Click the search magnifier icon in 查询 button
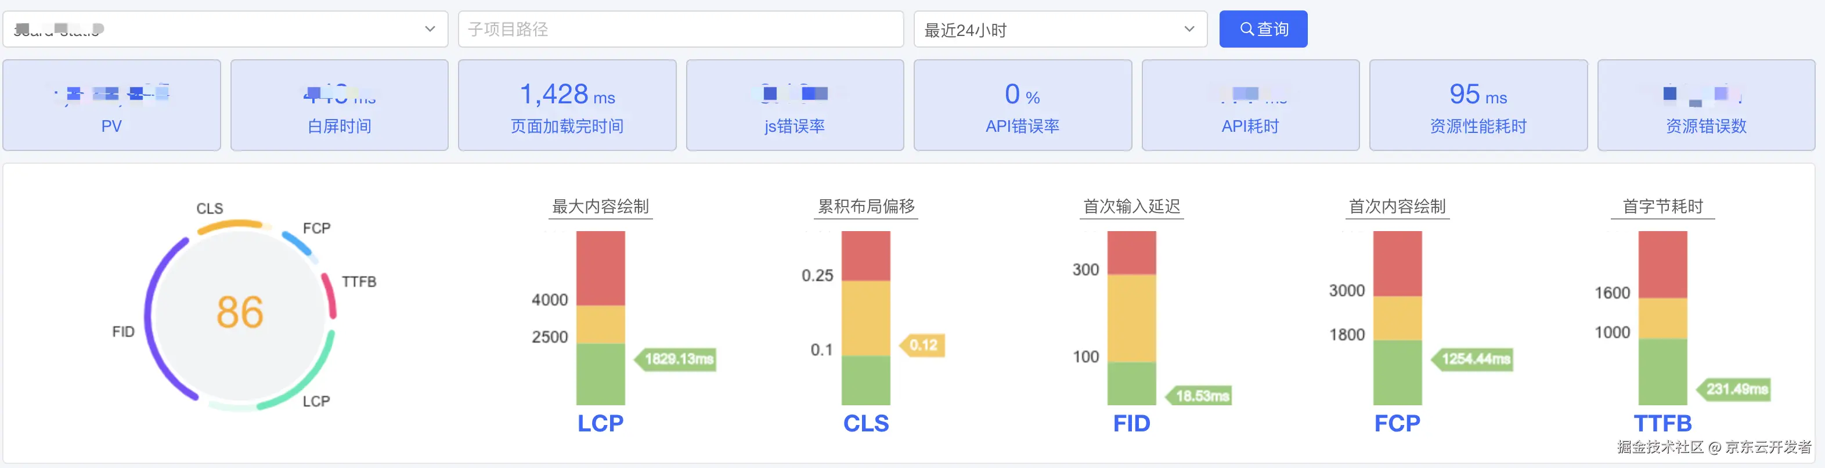 1246,29
